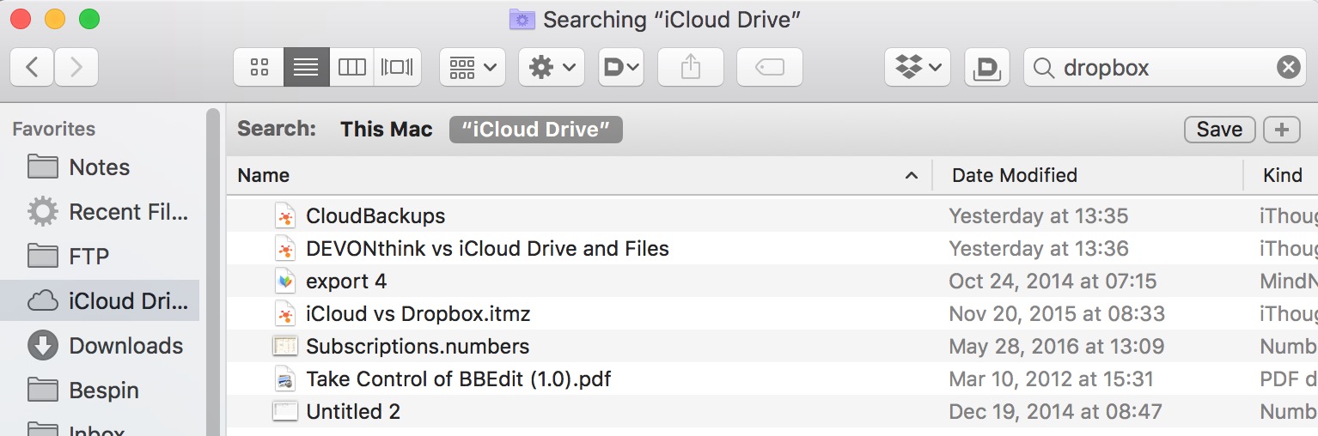Switch to icon view
This screenshot has height=436, width=1318.
point(259,67)
